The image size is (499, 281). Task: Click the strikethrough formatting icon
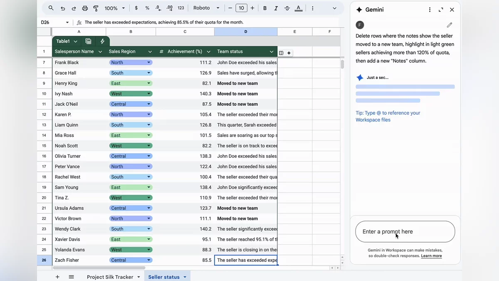287,8
